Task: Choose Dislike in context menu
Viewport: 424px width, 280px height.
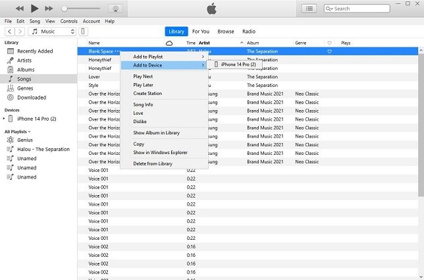Action: [164, 121]
